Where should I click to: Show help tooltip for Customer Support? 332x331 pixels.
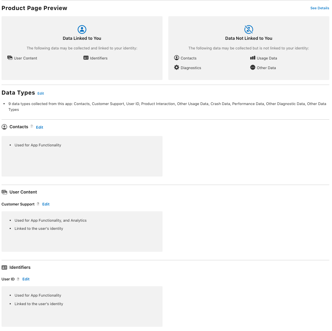click(x=38, y=204)
